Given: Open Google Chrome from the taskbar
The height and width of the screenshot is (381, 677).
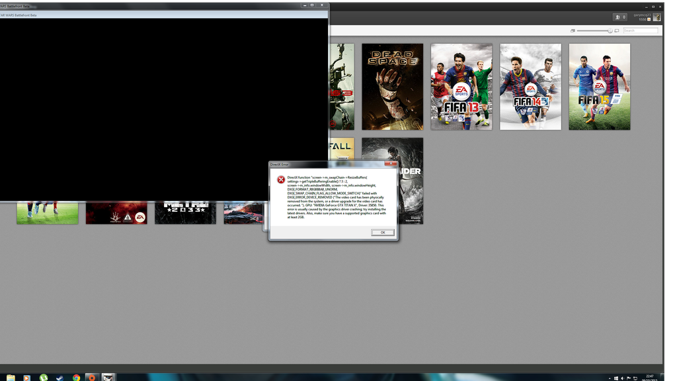Looking at the screenshot, I should coord(76,377).
